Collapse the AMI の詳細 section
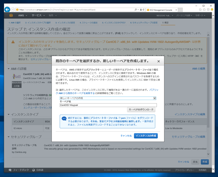 9,69
